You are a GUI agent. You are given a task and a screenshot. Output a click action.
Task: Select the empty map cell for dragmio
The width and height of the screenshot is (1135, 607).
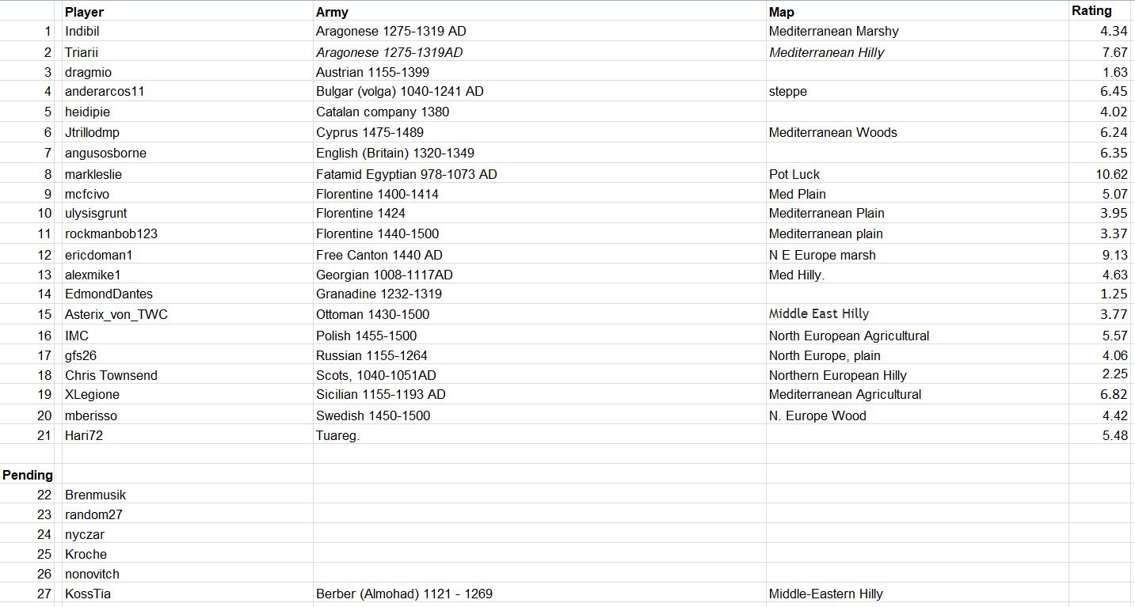pos(917,72)
